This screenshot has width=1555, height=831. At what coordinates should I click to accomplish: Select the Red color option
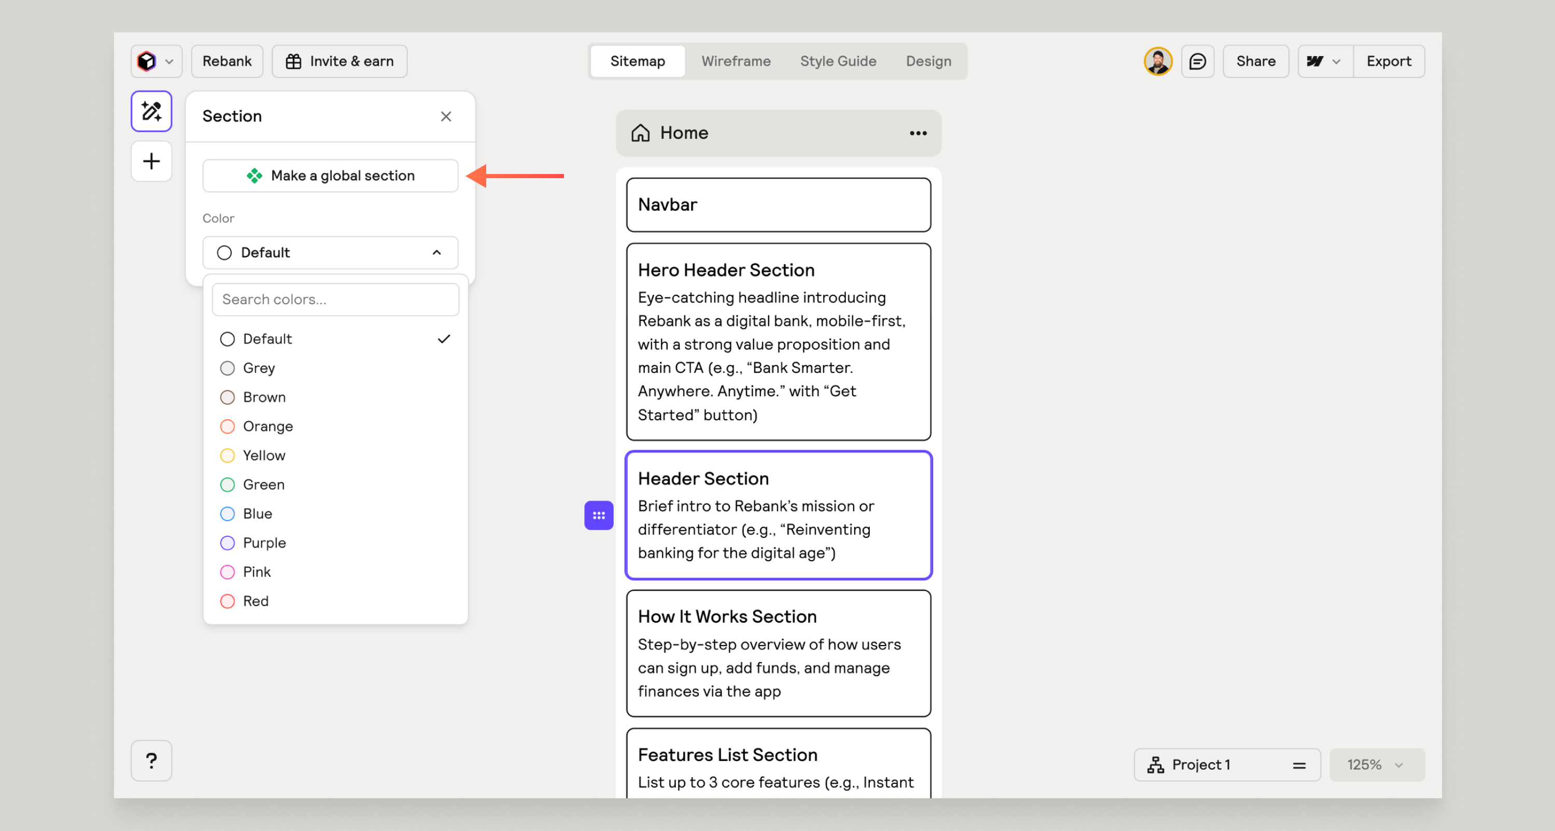point(256,601)
